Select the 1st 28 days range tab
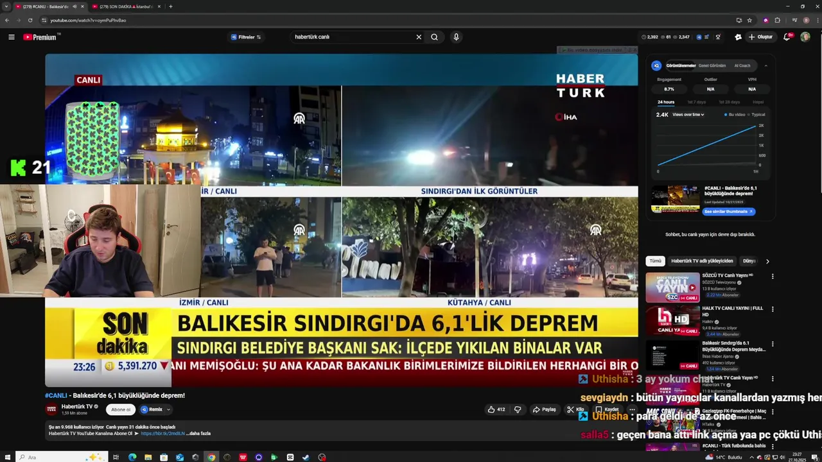The height and width of the screenshot is (462, 822). pyautogui.click(x=729, y=102)
